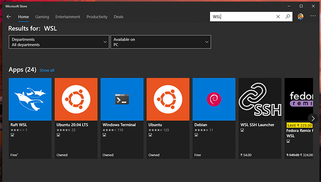Click the ₹ 324.00 sale price
Screen dimensions: 321x182
click(x=306, y=155)
